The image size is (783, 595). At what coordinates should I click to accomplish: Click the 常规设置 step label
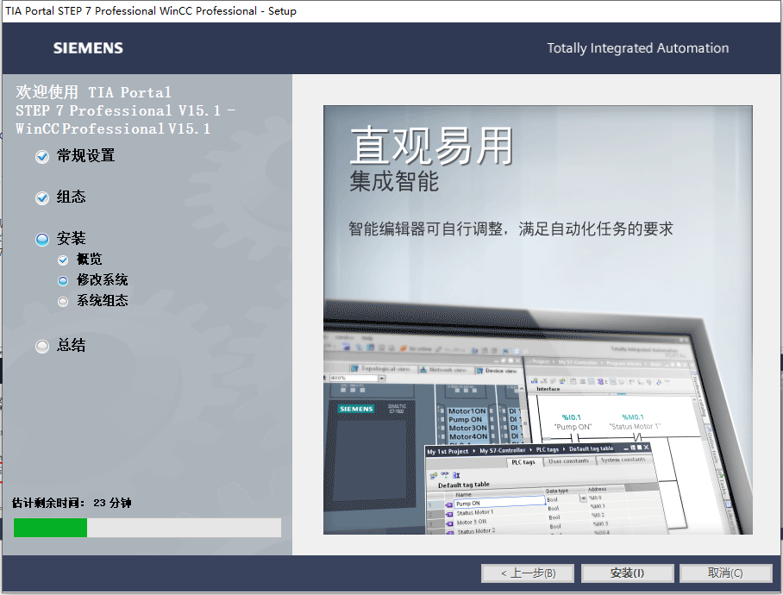[x=86, y=156]
